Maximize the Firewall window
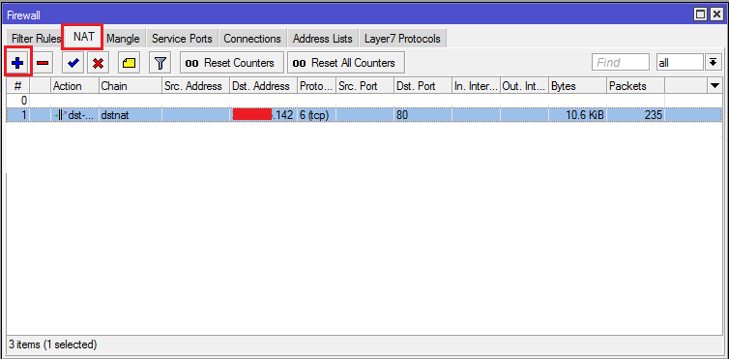 pyautogui.click(x=701, y=15)
